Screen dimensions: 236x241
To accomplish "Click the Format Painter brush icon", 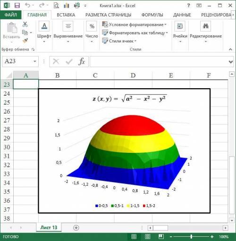I will click(x=25, y=41).
